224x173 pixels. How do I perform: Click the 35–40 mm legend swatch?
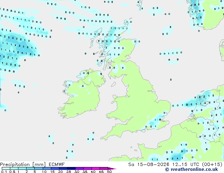(x=87, y=168)
